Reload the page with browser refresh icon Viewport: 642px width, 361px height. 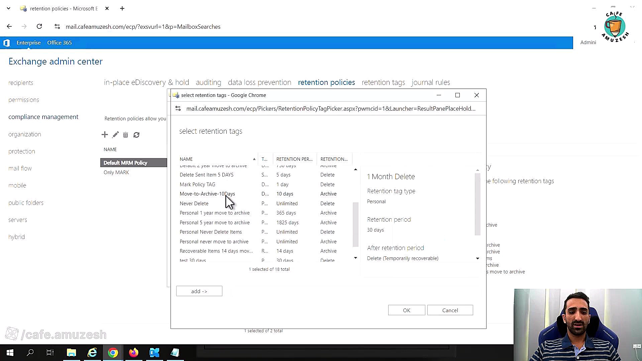[39, 26]
